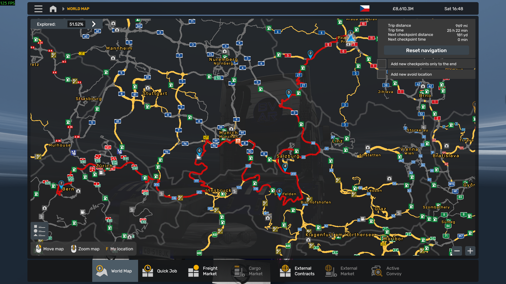Screen dimensions: 506x284
Task: Toggle add new avoid location checkbox
Action: [382, 74]
